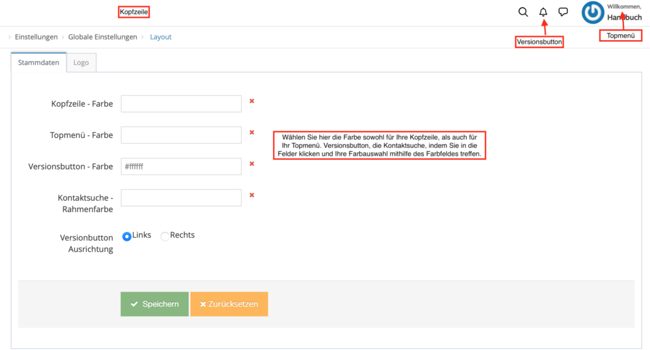Open the Topmenü - Farbe color field

[x=181, y=135]
